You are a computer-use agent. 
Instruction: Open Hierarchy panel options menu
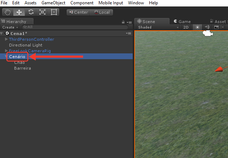click(x=129, y=22)
